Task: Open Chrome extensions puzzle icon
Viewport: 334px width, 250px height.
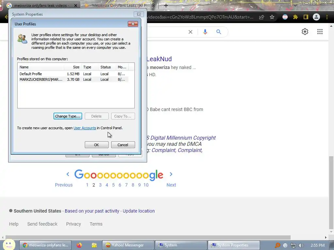Action: click(296, 17)
